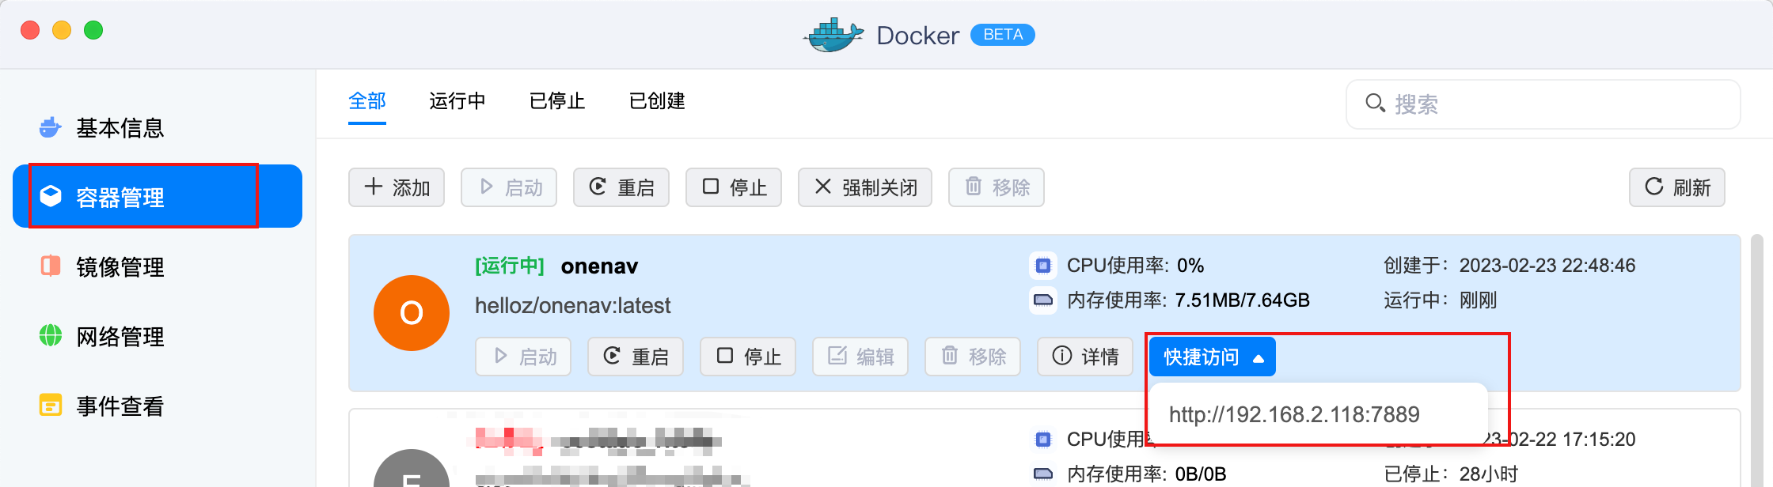
Task: Switch to the 运行中 tab
Action: (457, 101)
